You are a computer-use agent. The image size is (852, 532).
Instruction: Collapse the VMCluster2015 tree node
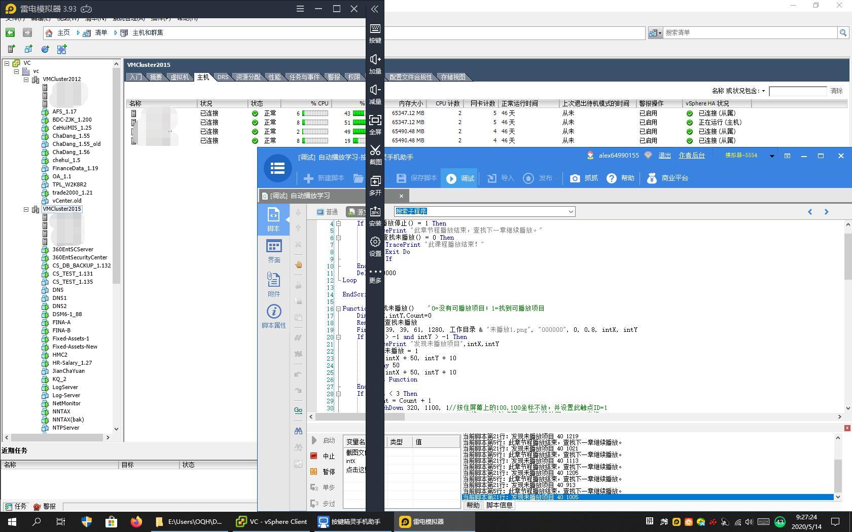tap(26, 209)
